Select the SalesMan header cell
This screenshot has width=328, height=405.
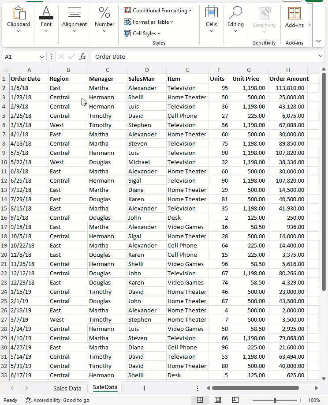(147, 79)
